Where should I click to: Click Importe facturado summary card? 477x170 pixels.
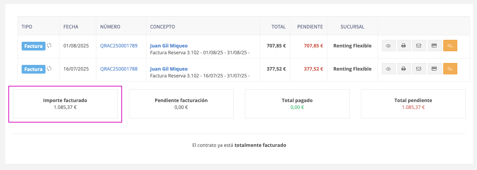pyautogui.click(x=65, y=104)
